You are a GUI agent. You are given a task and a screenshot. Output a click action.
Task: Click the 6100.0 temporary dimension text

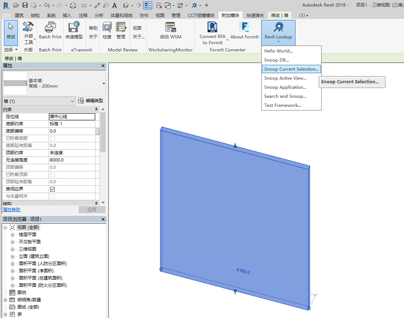[x=243, y=271]
